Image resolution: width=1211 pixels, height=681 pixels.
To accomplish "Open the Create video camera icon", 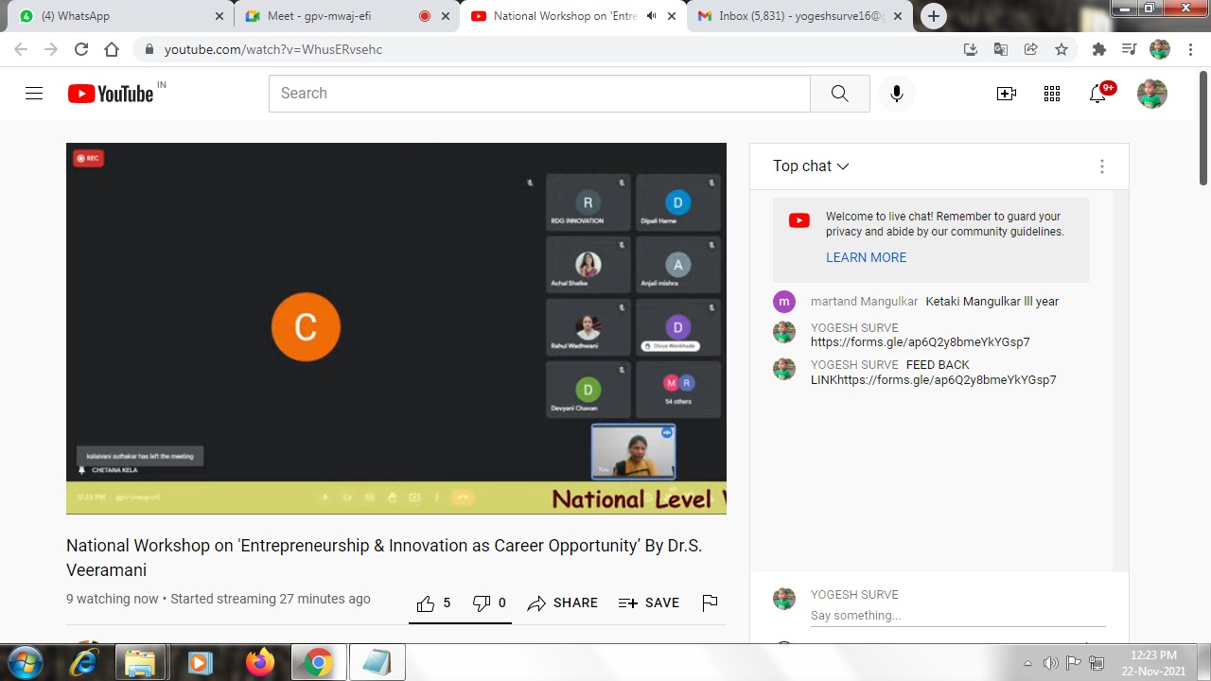I will point(1006,94).
